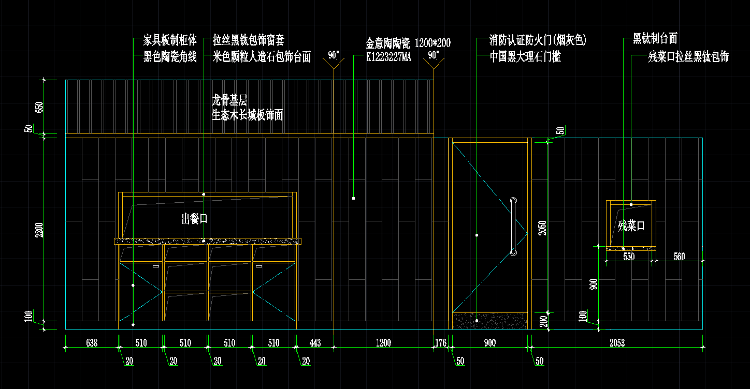The height and width of the screenshot is (389, 750).
Task: Select the 黑色陶瓷角线 leader label
Action: click(x=170, y=57)
